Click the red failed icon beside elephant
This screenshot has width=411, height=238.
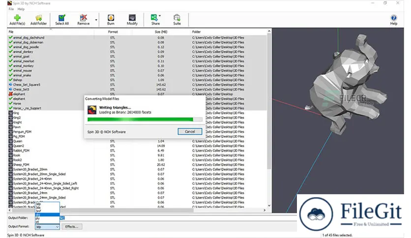click(x=10, y=94)
